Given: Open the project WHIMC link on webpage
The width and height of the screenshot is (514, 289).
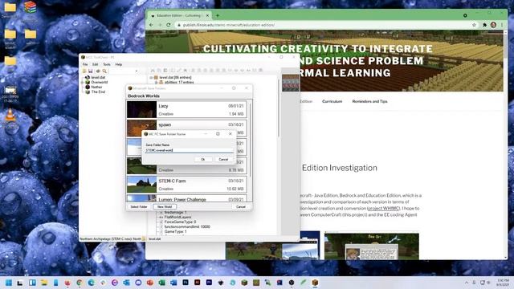Looking at the screenshot, I should (x=384, y=209).
